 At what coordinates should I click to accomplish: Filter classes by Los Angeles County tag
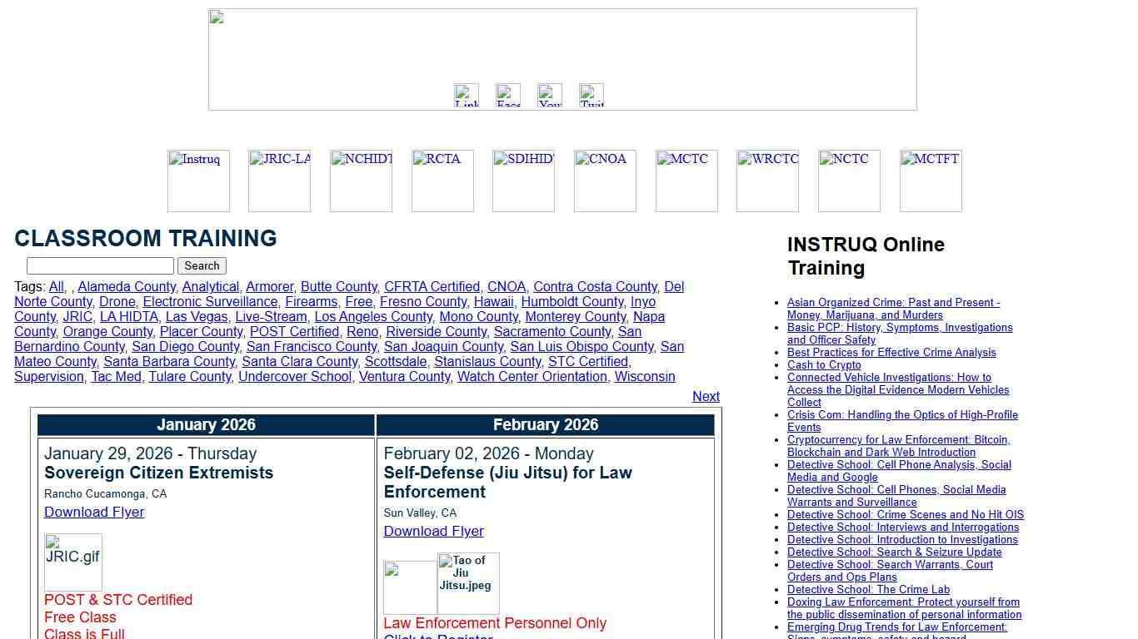click(x=373, y=317)
